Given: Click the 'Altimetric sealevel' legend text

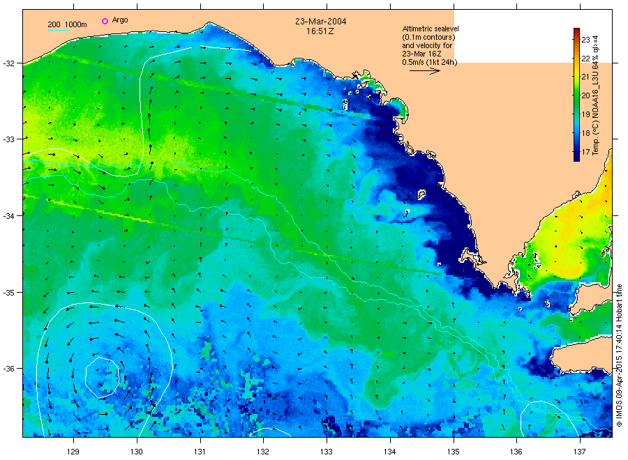Looking at the screenshot, I should point(431,29).
